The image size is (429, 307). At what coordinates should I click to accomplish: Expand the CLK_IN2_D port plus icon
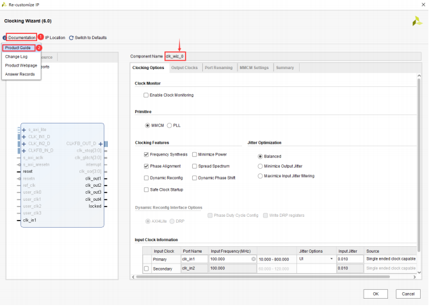tap(24, 144)
